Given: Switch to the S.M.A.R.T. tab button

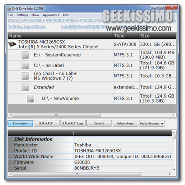Looking at the screenshot, I should [46, 123].
